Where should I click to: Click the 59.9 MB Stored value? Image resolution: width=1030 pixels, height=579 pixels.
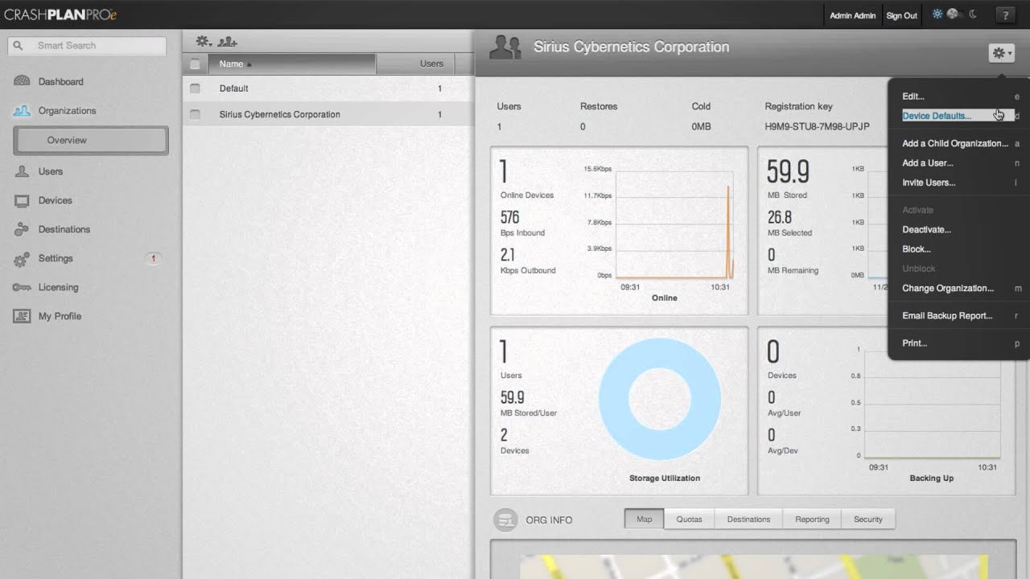click(788, 171)
